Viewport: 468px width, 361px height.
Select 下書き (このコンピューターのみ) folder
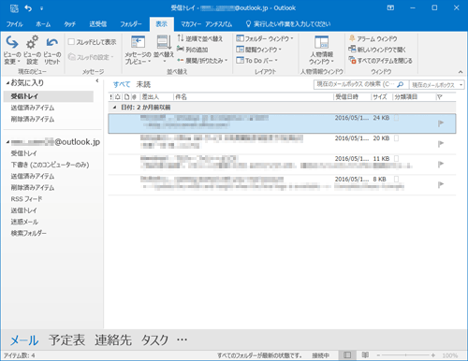[x=50, y=165]
